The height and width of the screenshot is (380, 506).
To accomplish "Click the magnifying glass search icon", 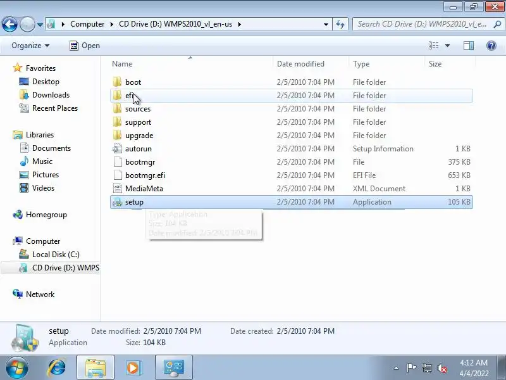I will [x=497, y=24].
